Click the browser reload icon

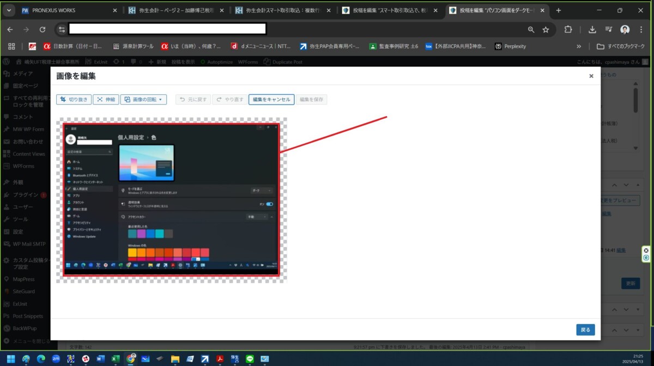[43, 29]
